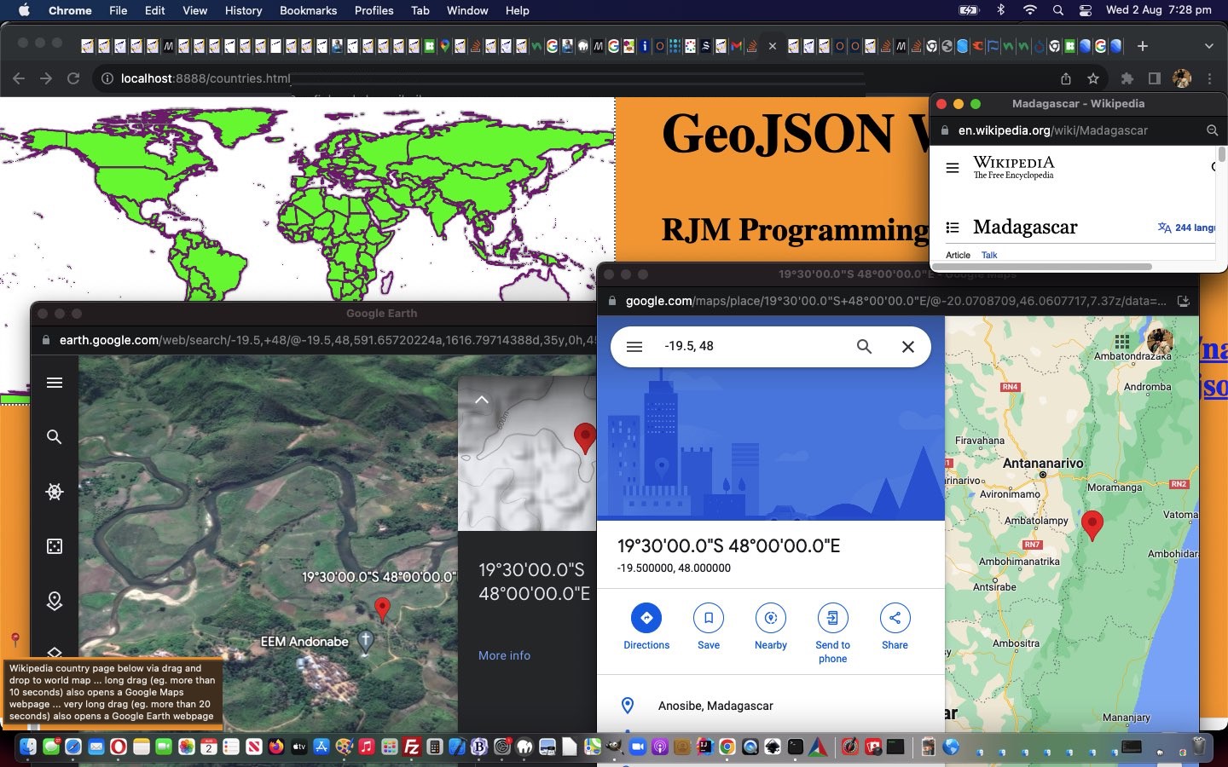Bookmark this page with the star
The width and height of the screenshot is (1228, 767).
[1093, 78]
